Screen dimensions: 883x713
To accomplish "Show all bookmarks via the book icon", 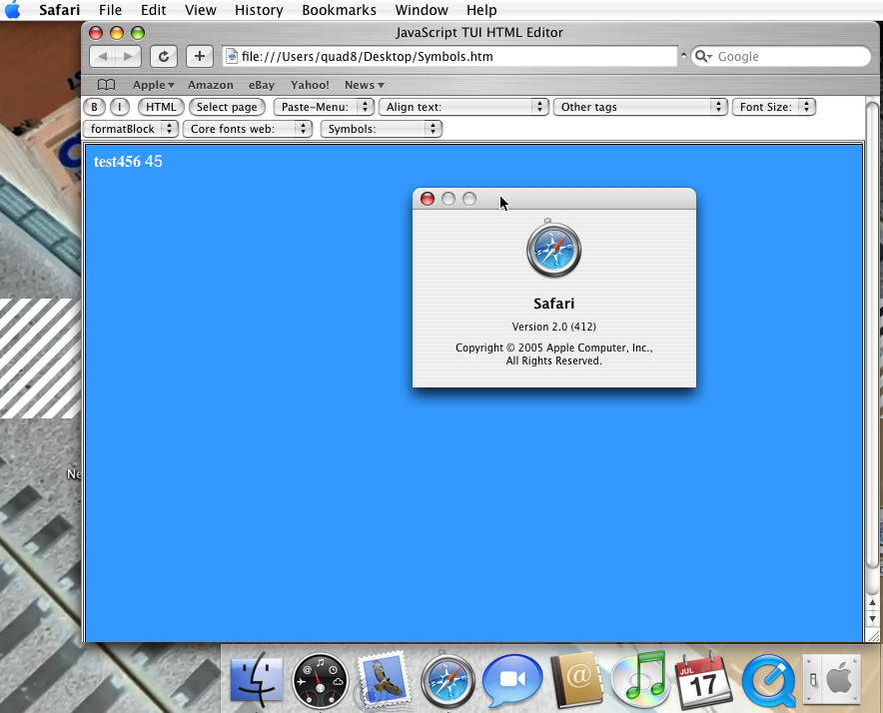I will click(x=107, y=85).
